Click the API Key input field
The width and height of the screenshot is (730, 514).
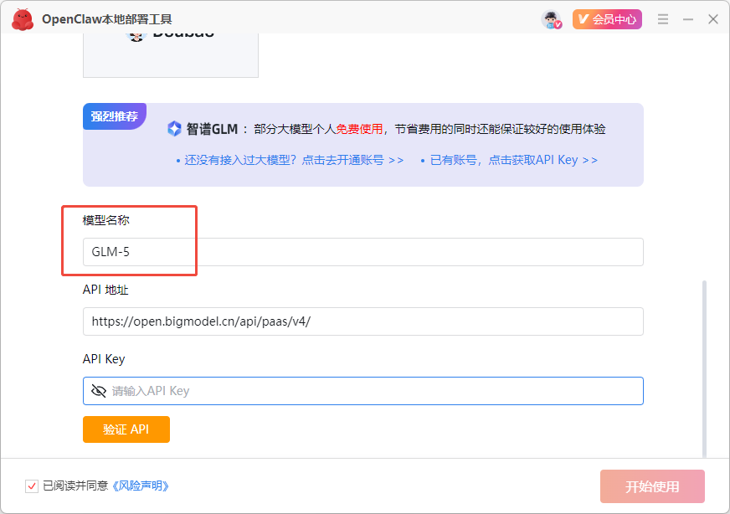pyautogui.click(x=362, y=390)
